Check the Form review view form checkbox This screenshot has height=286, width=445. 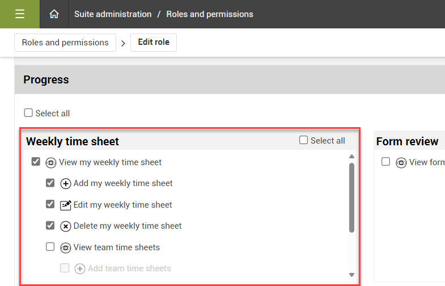point(386,162)
